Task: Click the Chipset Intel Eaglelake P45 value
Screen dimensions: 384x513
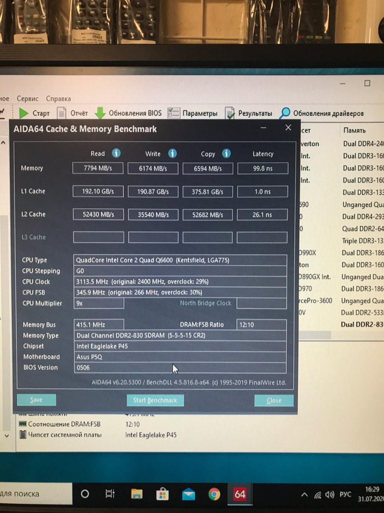Action: [180, 346]
